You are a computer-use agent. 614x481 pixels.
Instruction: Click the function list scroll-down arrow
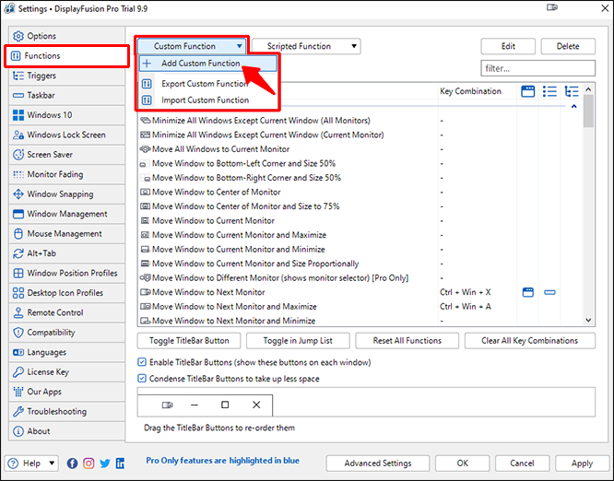point(588,320)
